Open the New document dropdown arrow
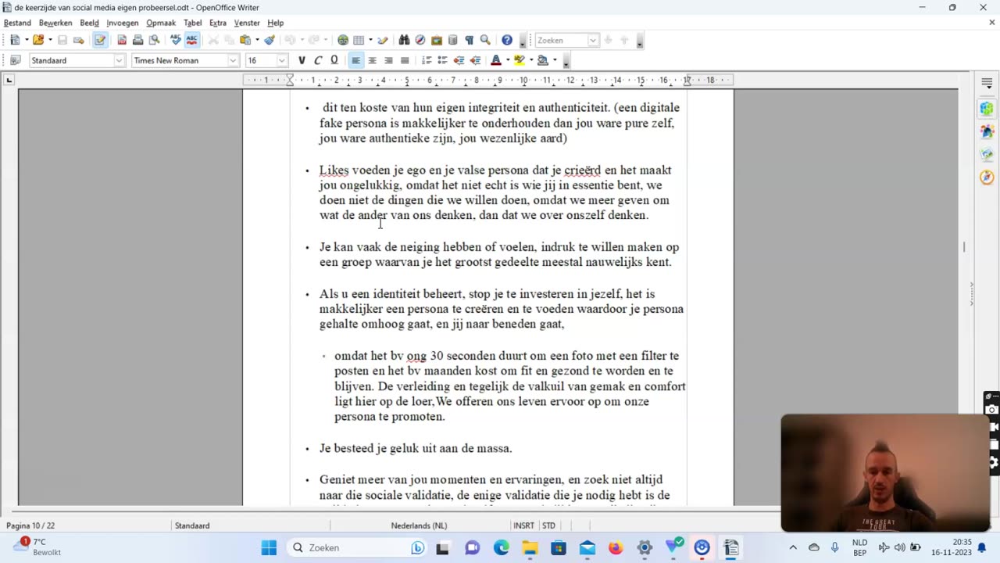 26,40
